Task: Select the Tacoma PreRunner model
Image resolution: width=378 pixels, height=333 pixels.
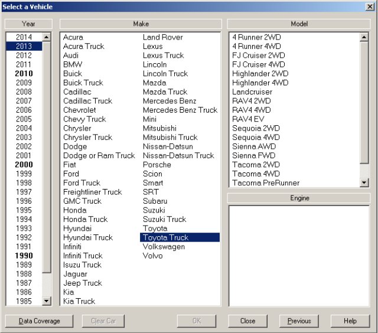Action: 266,183
